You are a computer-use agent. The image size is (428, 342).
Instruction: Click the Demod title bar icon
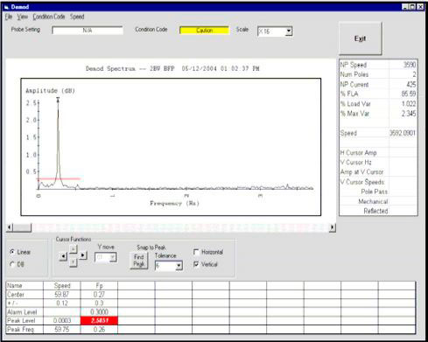[x=7, y=7]
